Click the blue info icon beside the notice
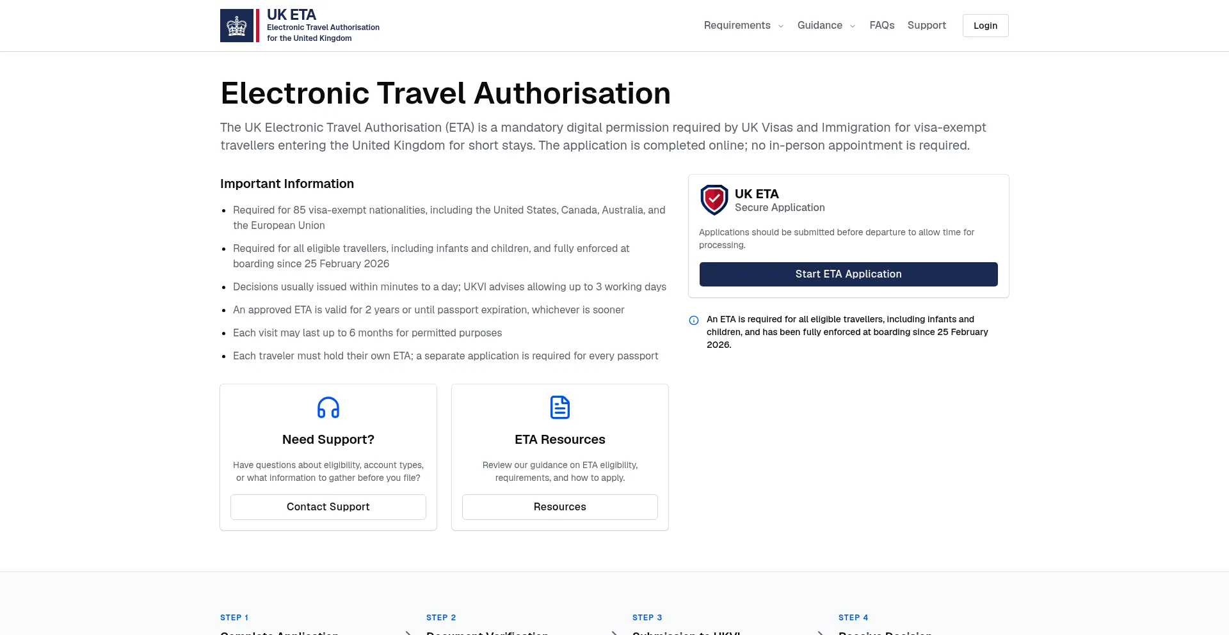Image resolution: width=1229 pixels, height=635 pixels. pos(694,320)
